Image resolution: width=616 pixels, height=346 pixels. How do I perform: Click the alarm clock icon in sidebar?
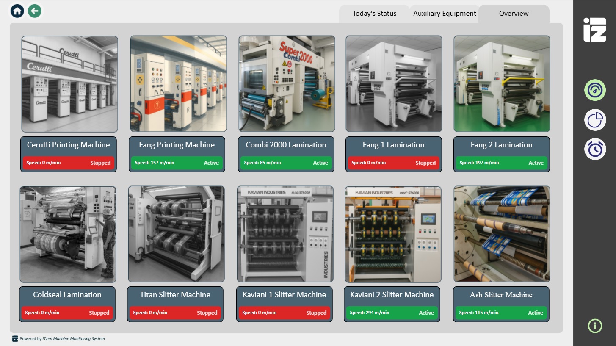click(x=595, y=149)
